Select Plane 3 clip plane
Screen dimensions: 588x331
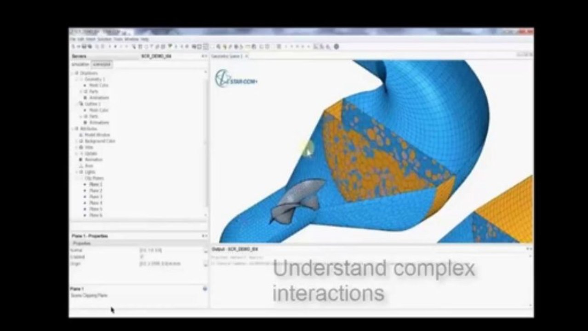[96, 197]
